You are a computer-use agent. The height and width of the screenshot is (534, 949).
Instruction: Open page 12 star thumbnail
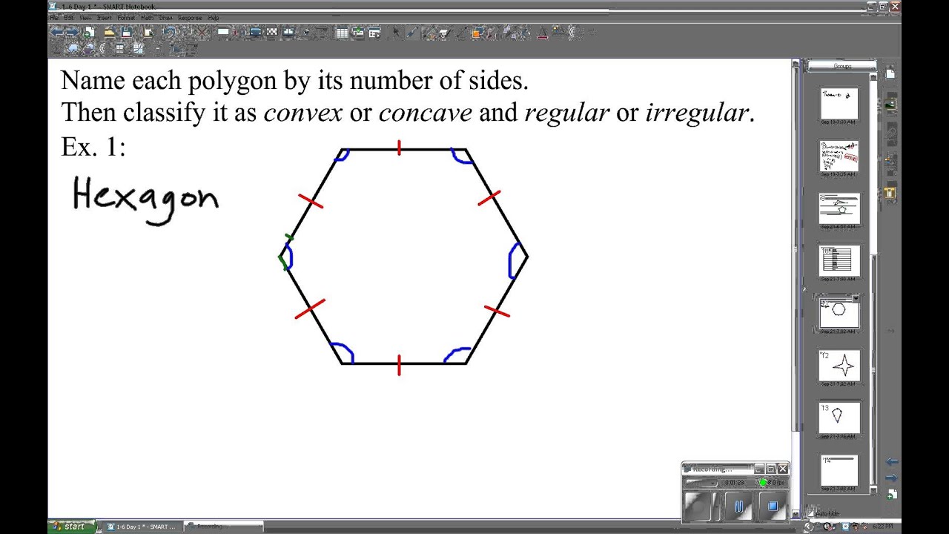pos(839,366)
